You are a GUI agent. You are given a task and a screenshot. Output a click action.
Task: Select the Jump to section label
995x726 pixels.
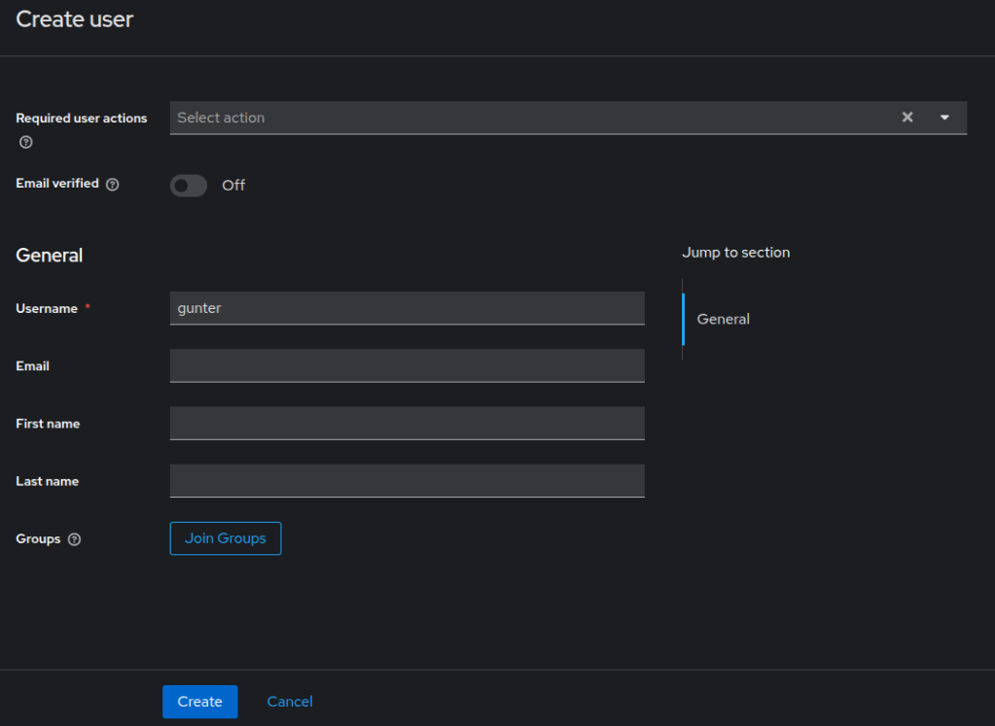pos(736,253)
